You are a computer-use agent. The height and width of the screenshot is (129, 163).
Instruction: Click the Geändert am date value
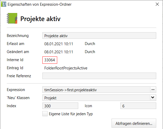(x=59, y=52)
